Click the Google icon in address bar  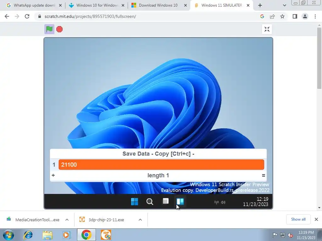(262, 16)
